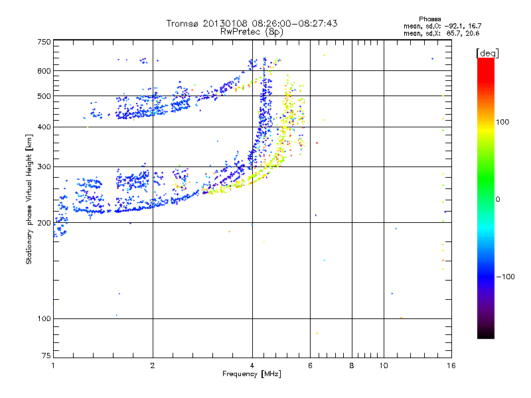The height and width of the screenshot is (398, 531).
Task: Click the '750' y-axis tick label
Action: (x=44, y=42)
